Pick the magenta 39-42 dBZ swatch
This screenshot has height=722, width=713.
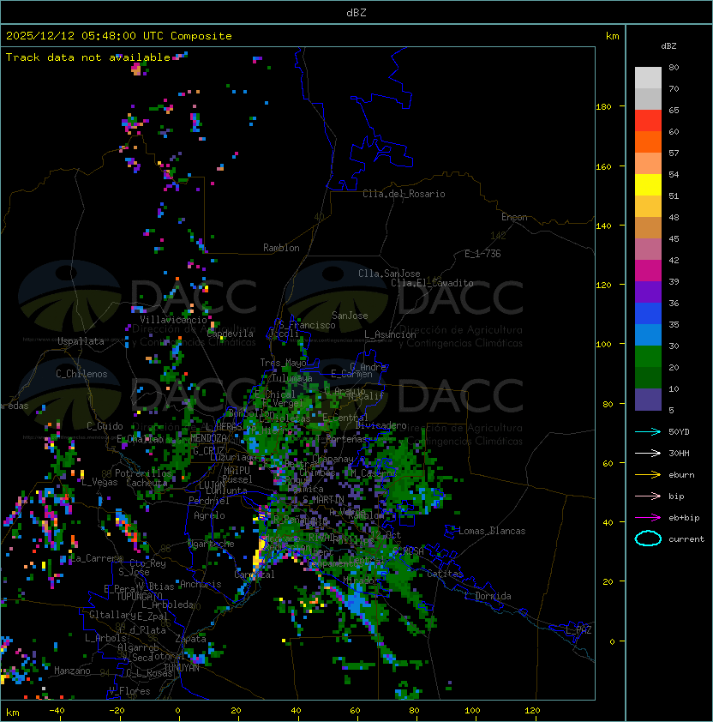point(648,271)
